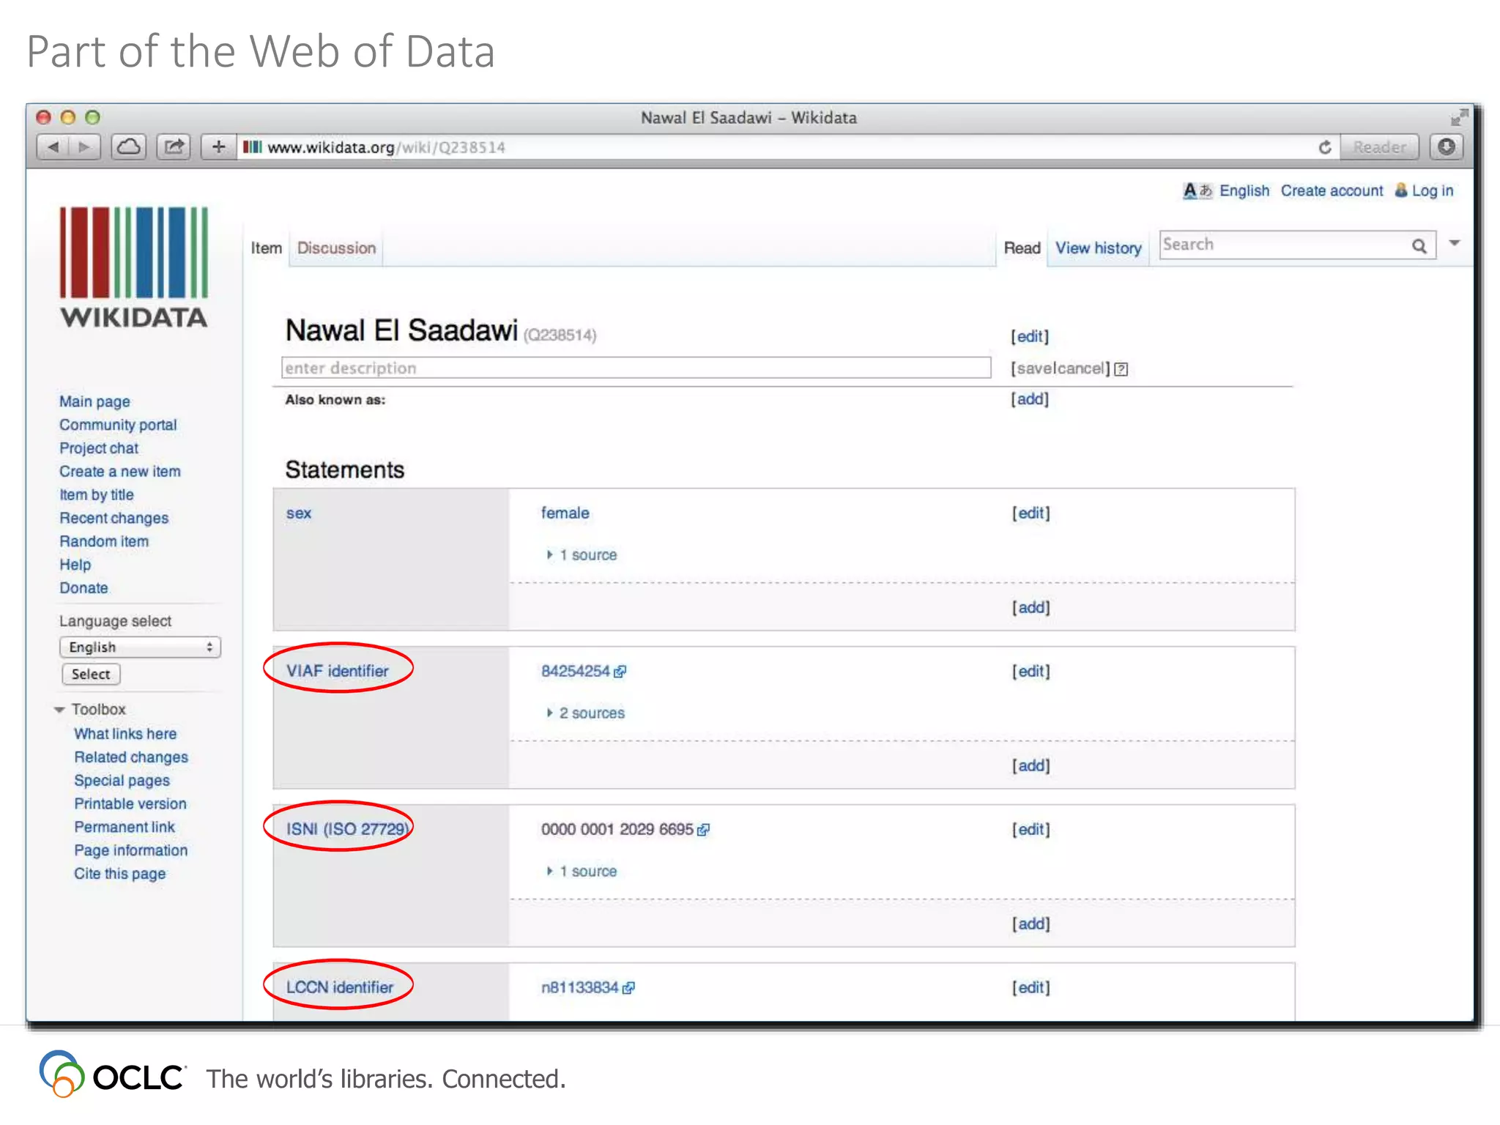Viewport: 1500px width, 1125px height.
Task: Open external link icon after ISNI value
Action: click(x=703, y=830)
